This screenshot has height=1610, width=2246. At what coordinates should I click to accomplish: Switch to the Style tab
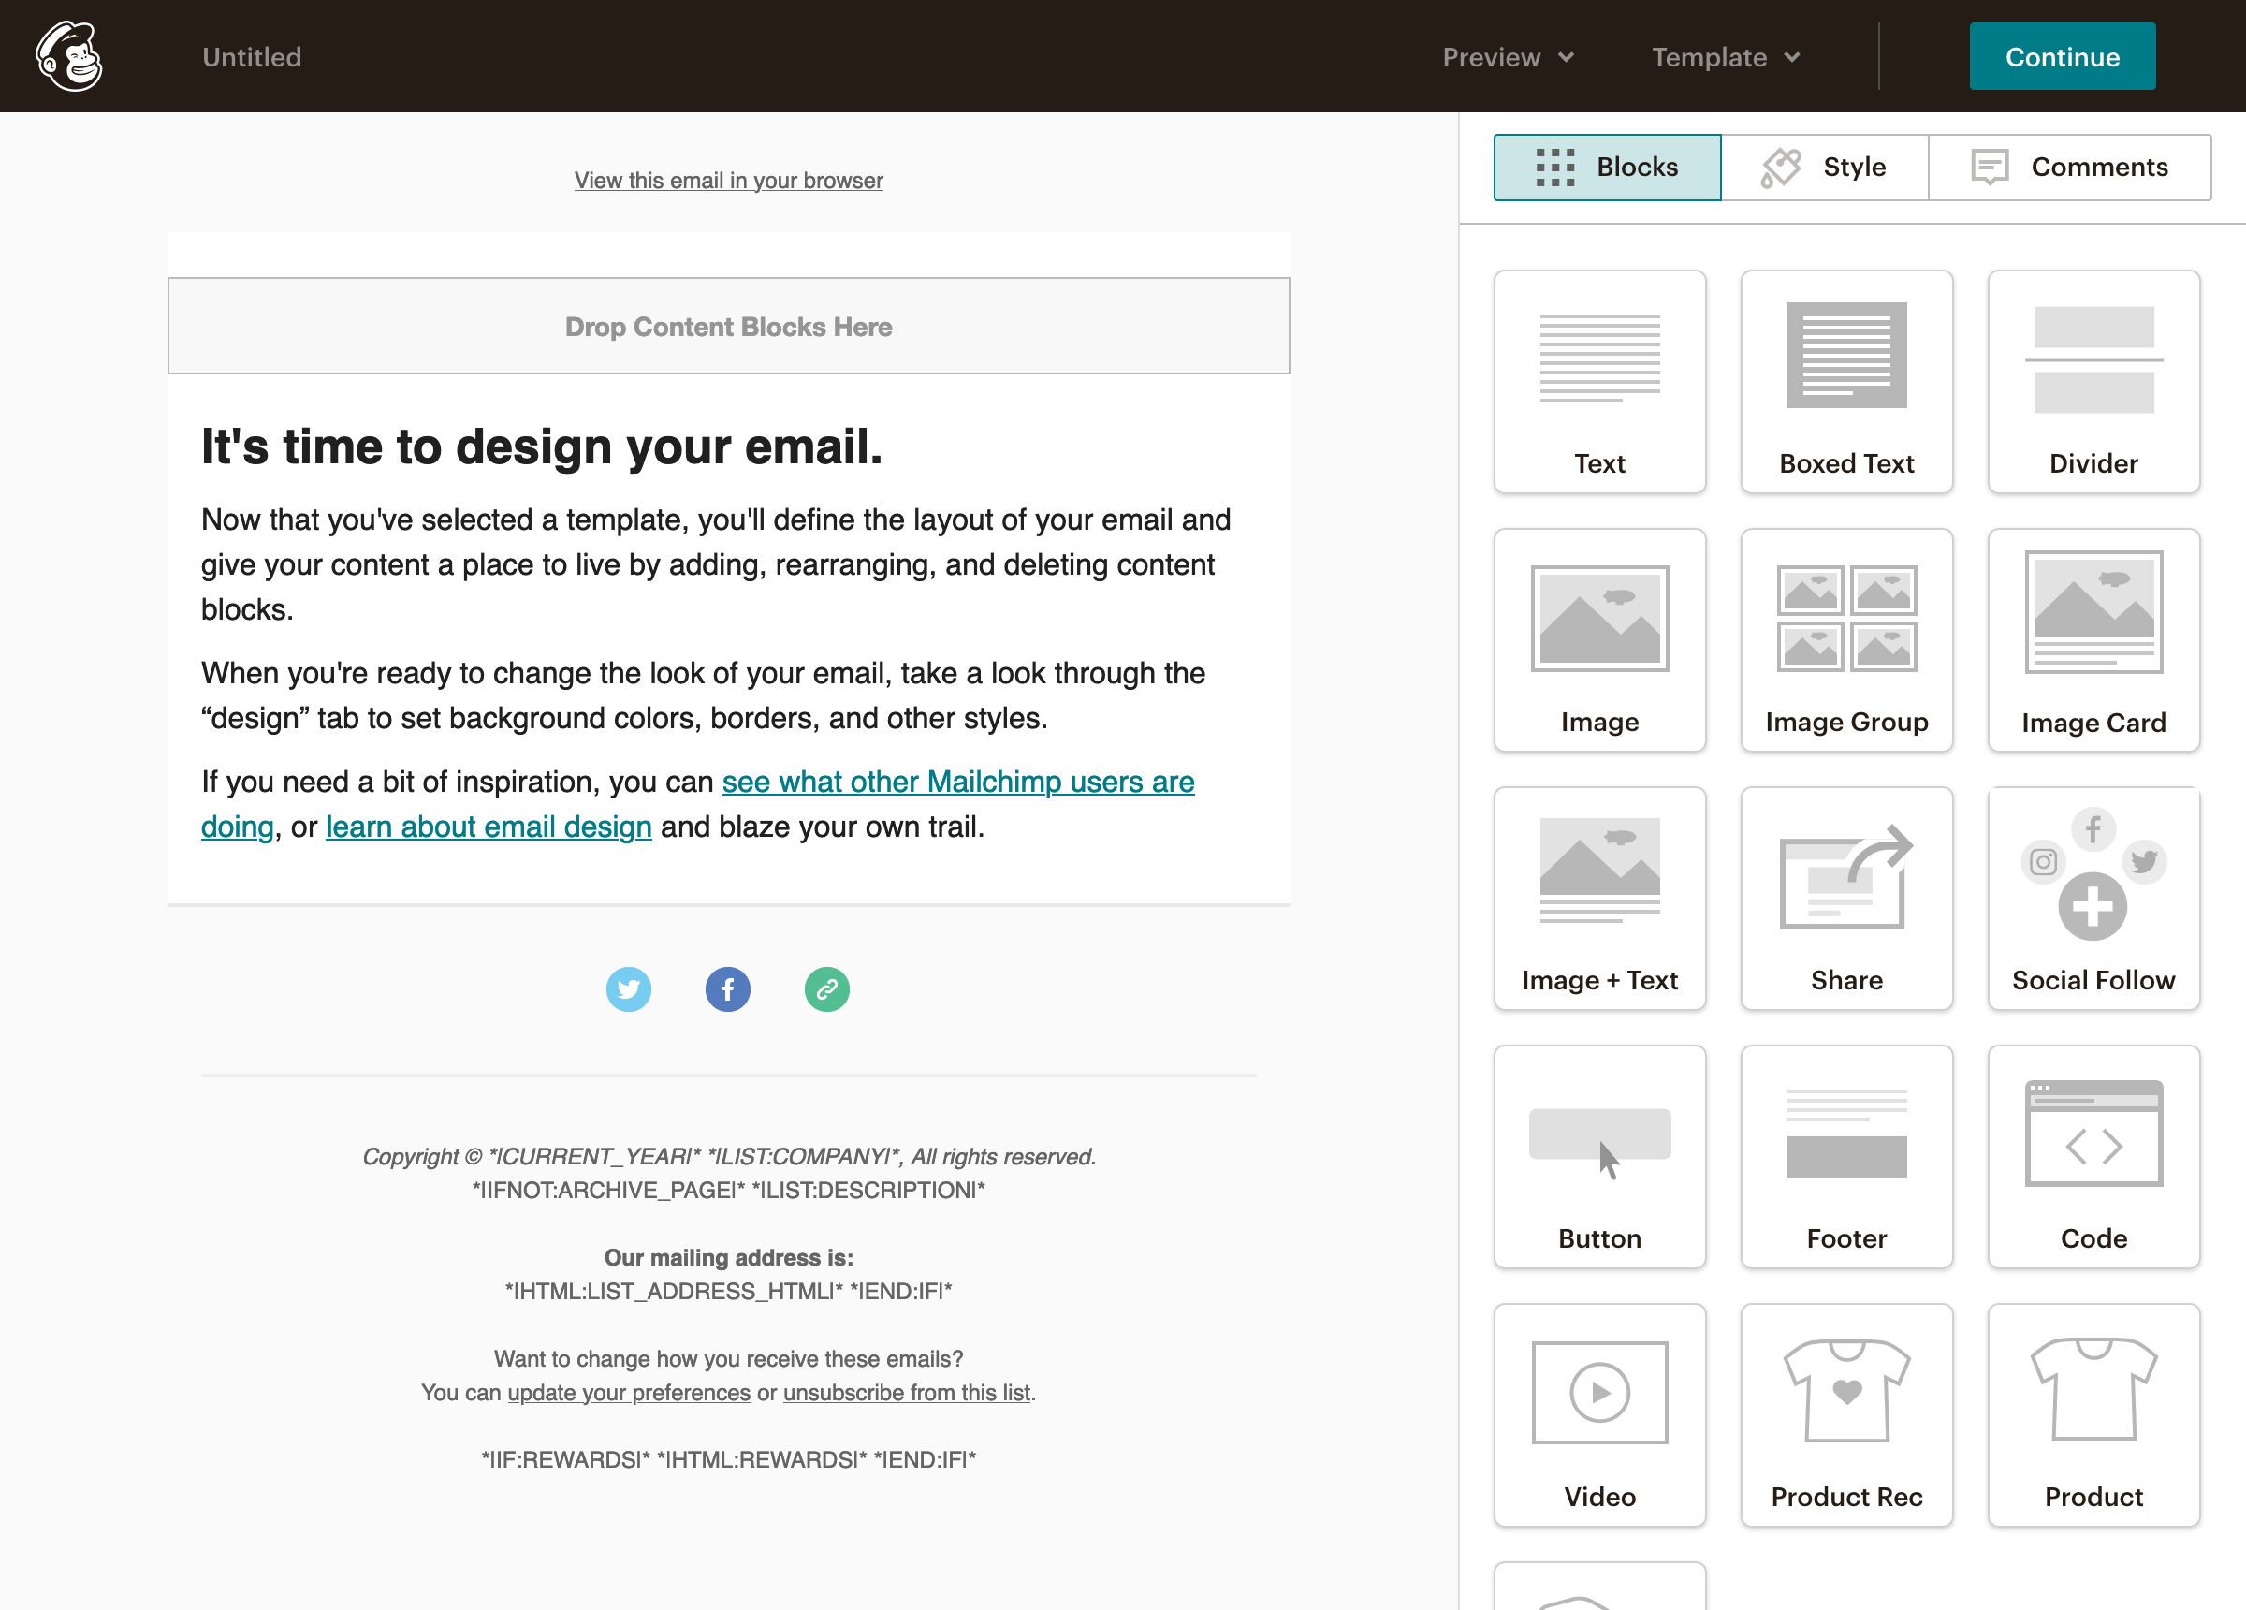pos(1825,167)
